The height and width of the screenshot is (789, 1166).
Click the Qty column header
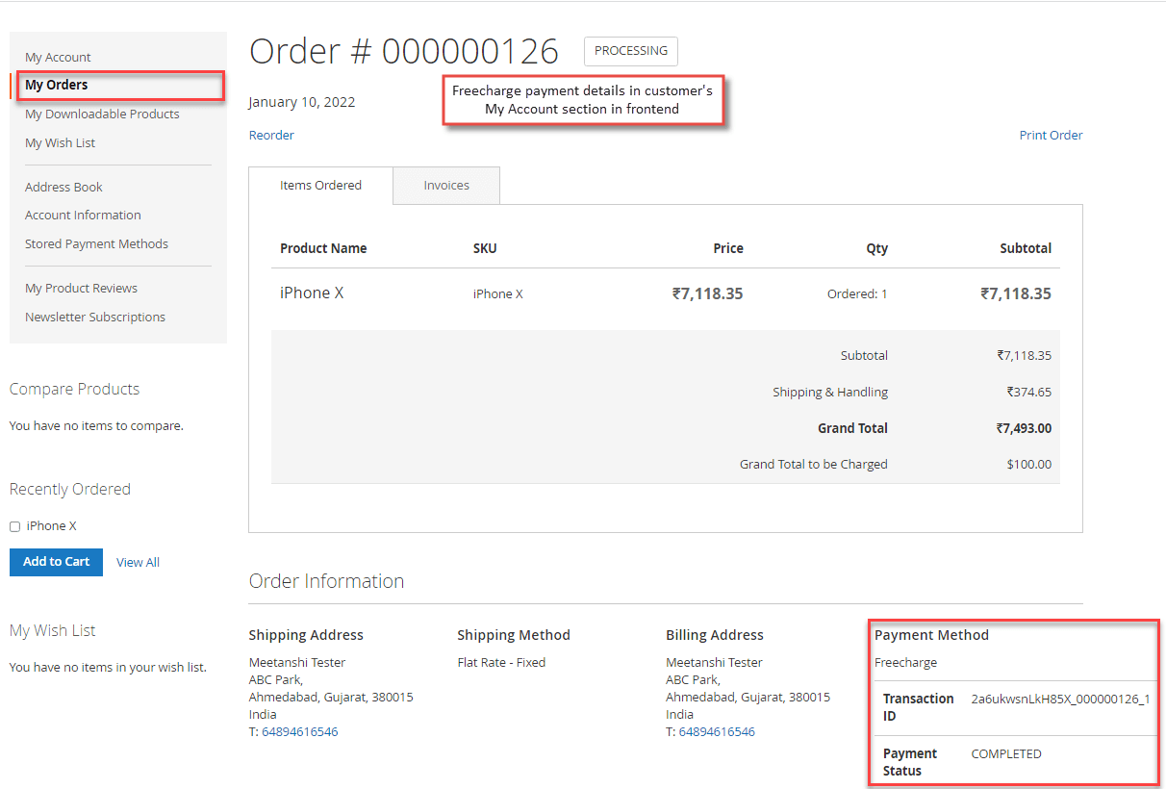point(876,248)
